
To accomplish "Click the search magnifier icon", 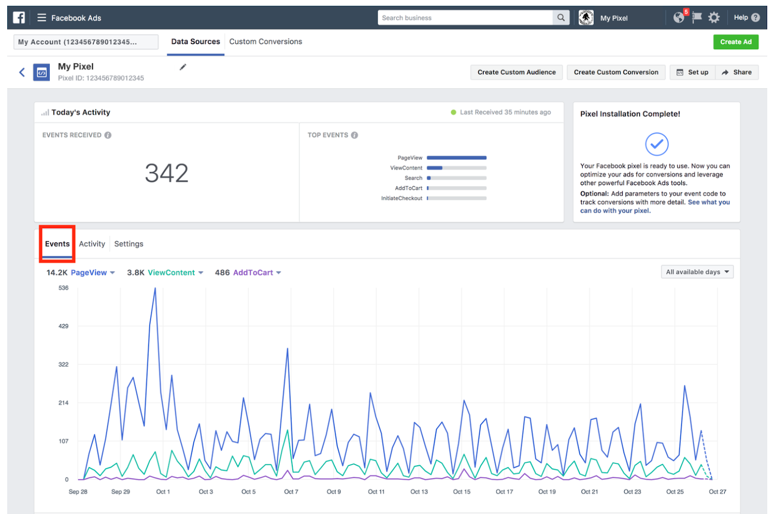I will point(561,18).
